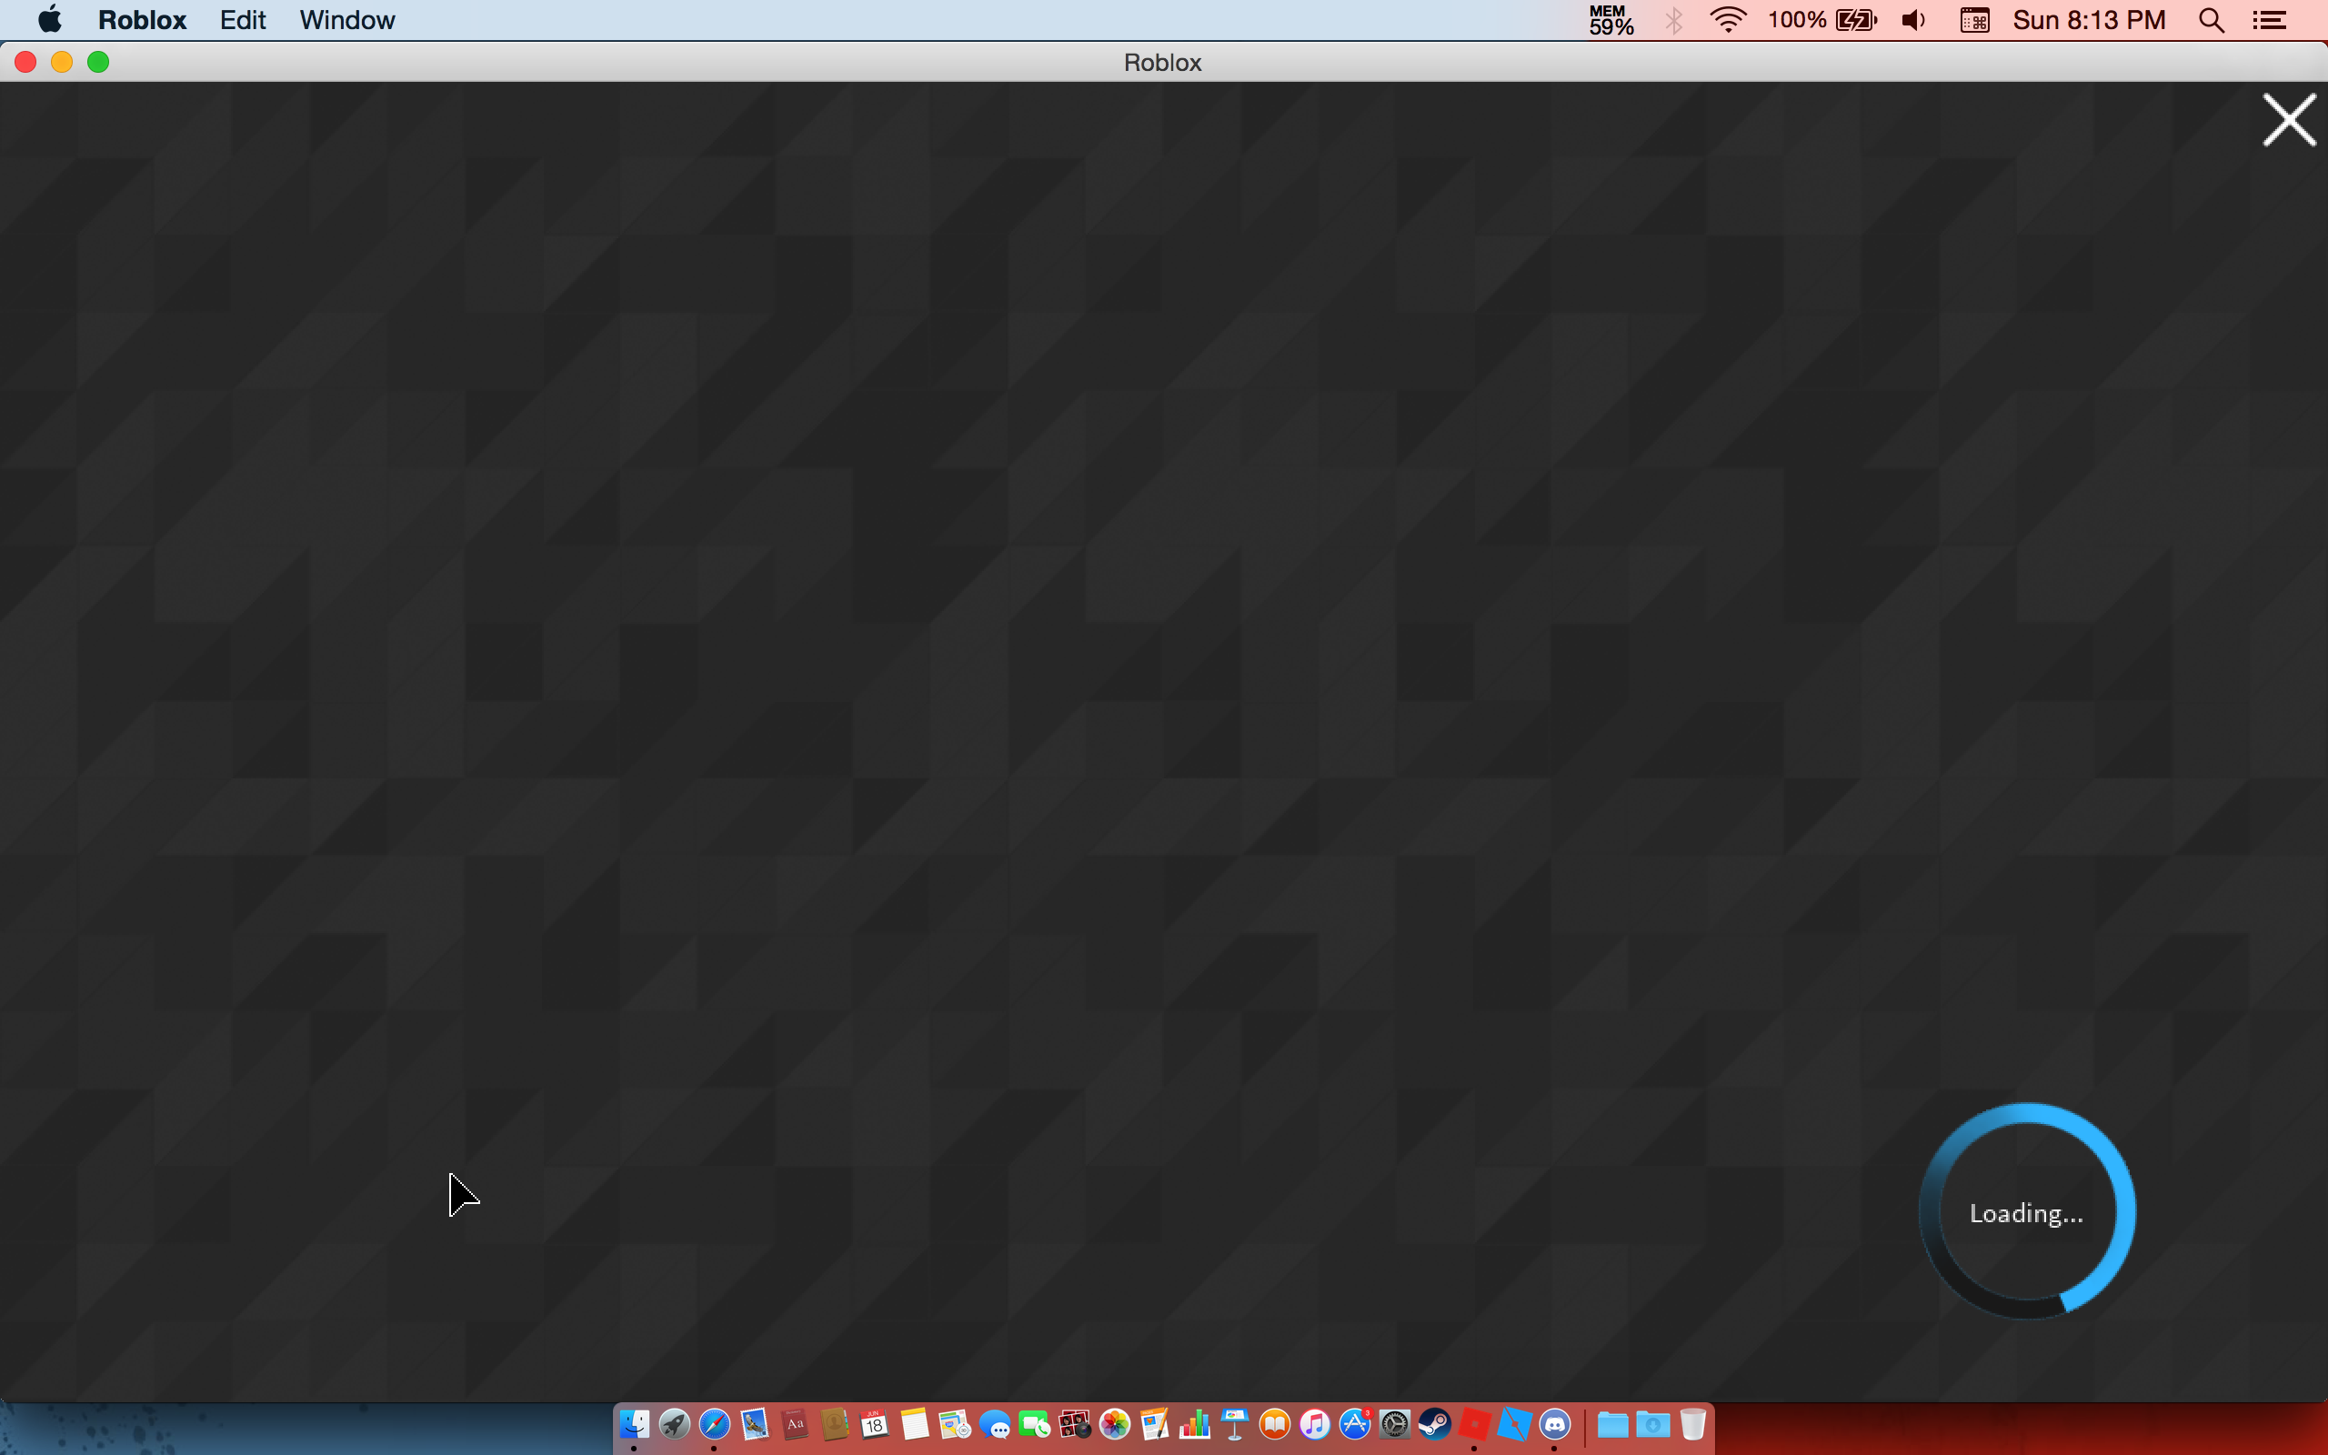Open the Roblox application menu
This screenshot has width=2328, height=1455.
pyautogui.click(x=143, y=20)
